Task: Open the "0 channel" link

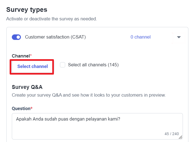Action: pos(141,37)
